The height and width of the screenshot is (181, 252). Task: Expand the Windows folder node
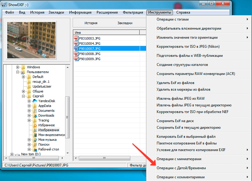[x=18, y=67]
